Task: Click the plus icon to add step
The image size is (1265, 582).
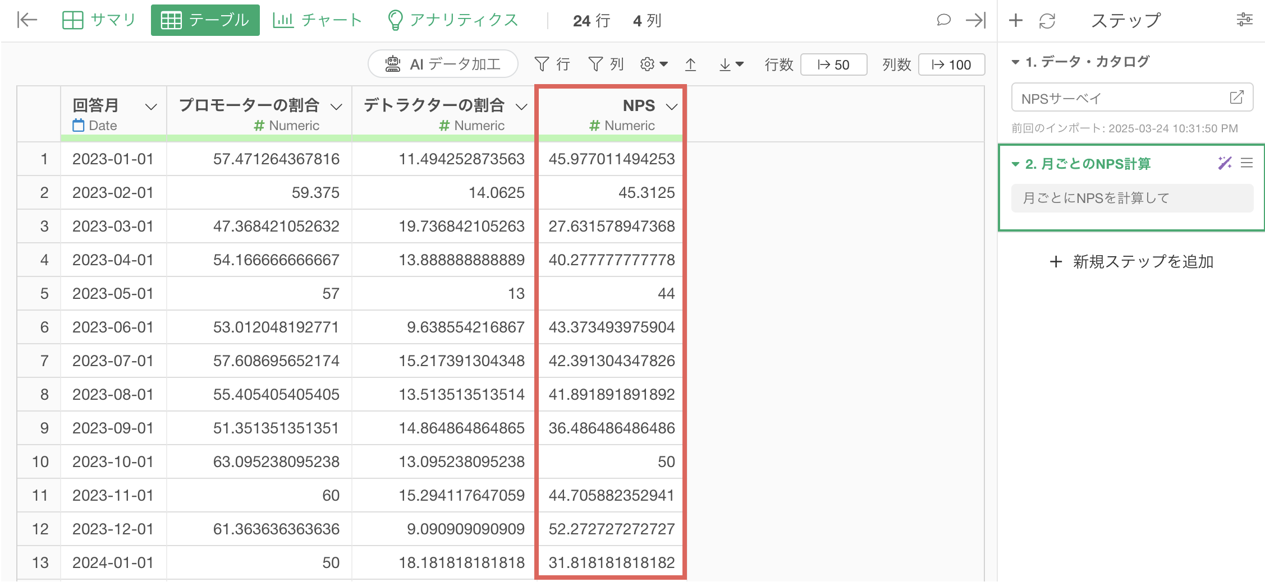Action: (1015, 21)
